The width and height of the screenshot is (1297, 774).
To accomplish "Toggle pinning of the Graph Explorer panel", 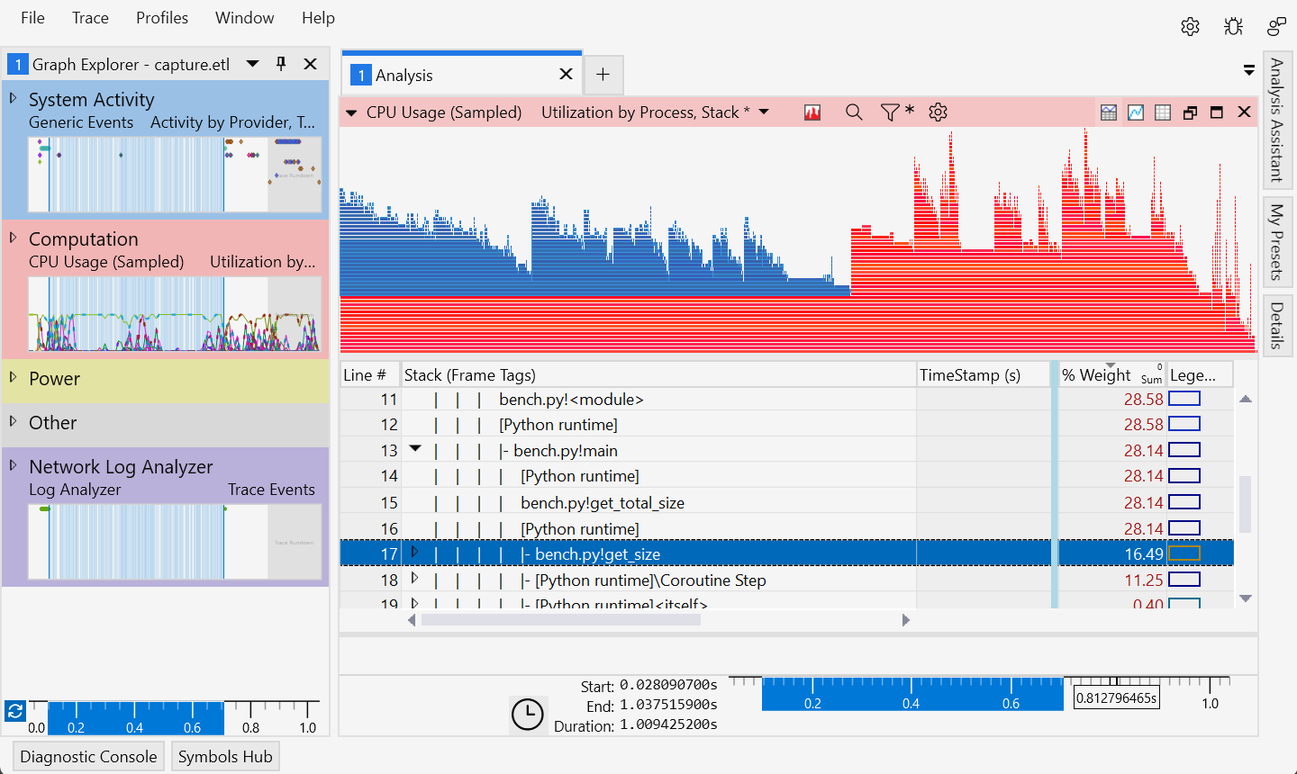I will coord(279,64).
